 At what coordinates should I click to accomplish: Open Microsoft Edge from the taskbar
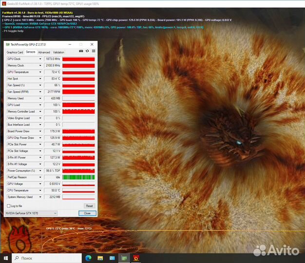click(x=89, y=258)
